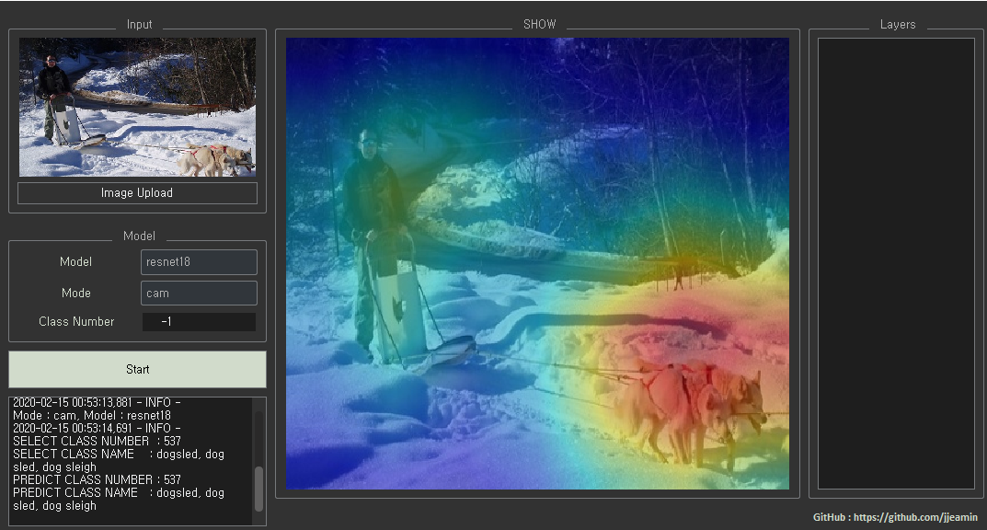987x530 pixels.
Task: Open the Model combo box showing resnet18
Action: [x=199, y=262]
